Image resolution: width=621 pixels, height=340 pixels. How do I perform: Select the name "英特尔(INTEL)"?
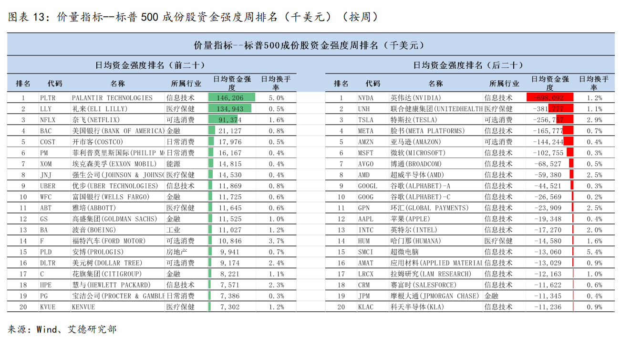pyautogui.click(x=415, y=230)
